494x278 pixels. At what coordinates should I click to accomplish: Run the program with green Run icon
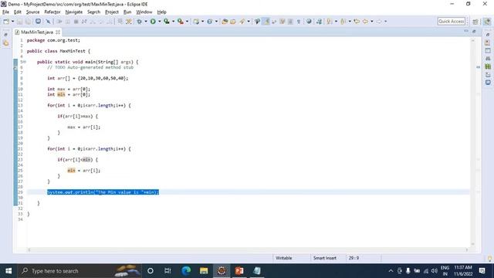(153, 22)
